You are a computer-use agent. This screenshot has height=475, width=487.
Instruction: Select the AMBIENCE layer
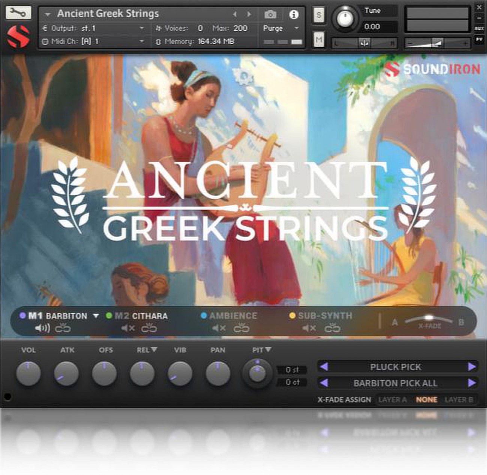(233, 316)
